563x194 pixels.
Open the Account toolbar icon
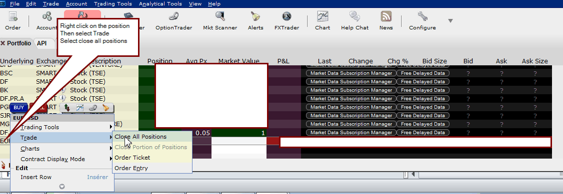coord(47,21)
